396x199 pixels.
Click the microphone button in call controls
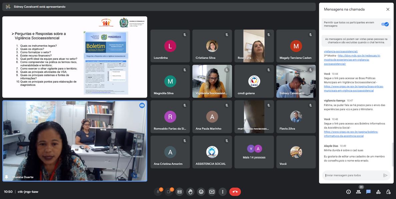(158, 192)
